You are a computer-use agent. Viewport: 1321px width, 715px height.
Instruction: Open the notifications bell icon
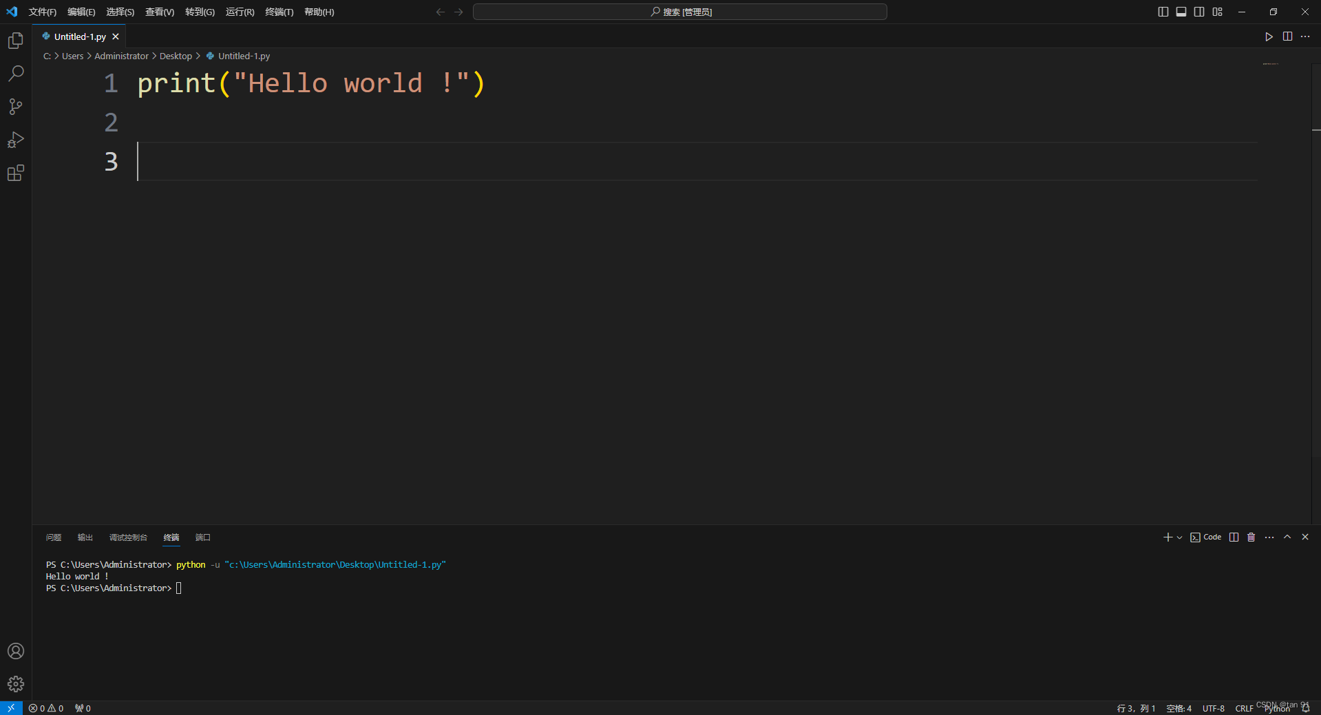tap(1306, 708)
